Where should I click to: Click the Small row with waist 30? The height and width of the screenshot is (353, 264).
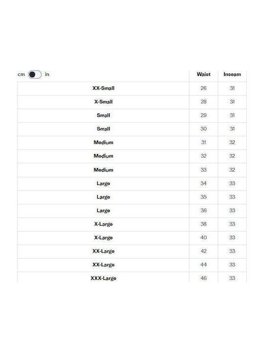(132, 129)
